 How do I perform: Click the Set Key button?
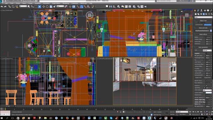click(172, 115)
